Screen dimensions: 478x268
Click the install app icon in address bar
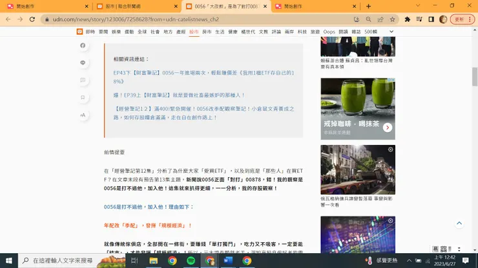357,19
